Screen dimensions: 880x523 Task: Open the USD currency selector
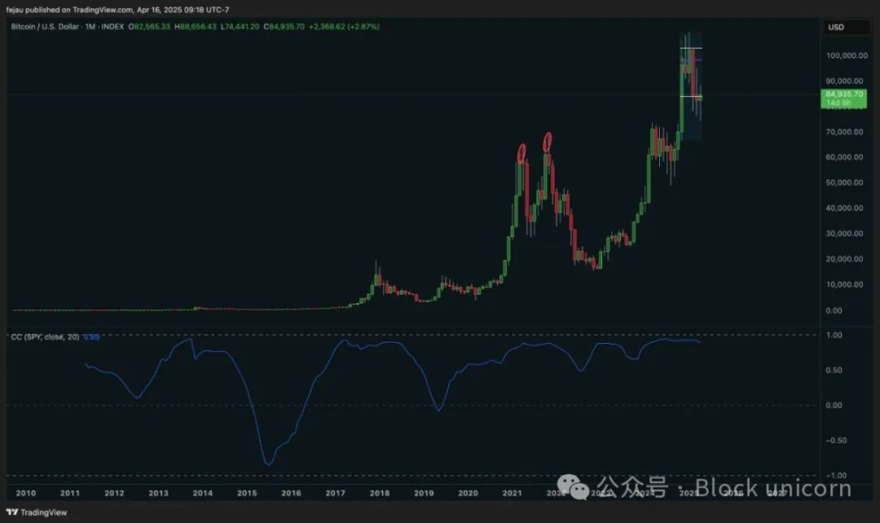click(836, 27)
